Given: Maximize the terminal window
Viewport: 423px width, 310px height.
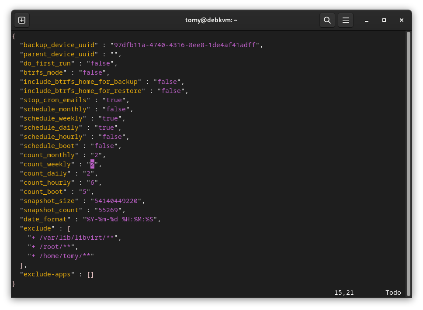Looking at the screenshot, I should [384, 20].
